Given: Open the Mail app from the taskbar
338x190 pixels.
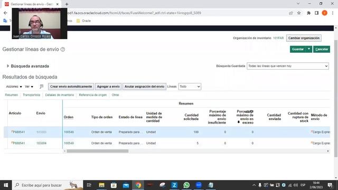Looking at the screenshot, I should pos(126,185).
